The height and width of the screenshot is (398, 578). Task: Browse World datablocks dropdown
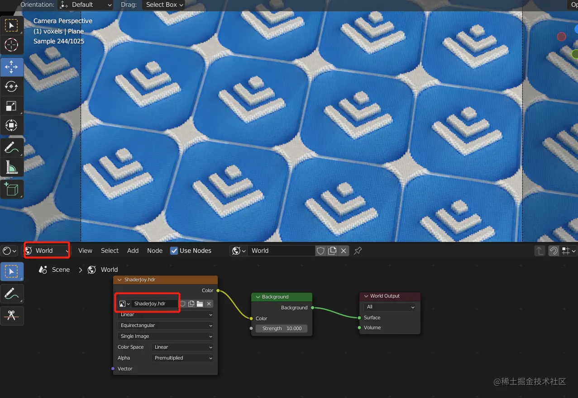pyautogui.click(x=239, y=251)
